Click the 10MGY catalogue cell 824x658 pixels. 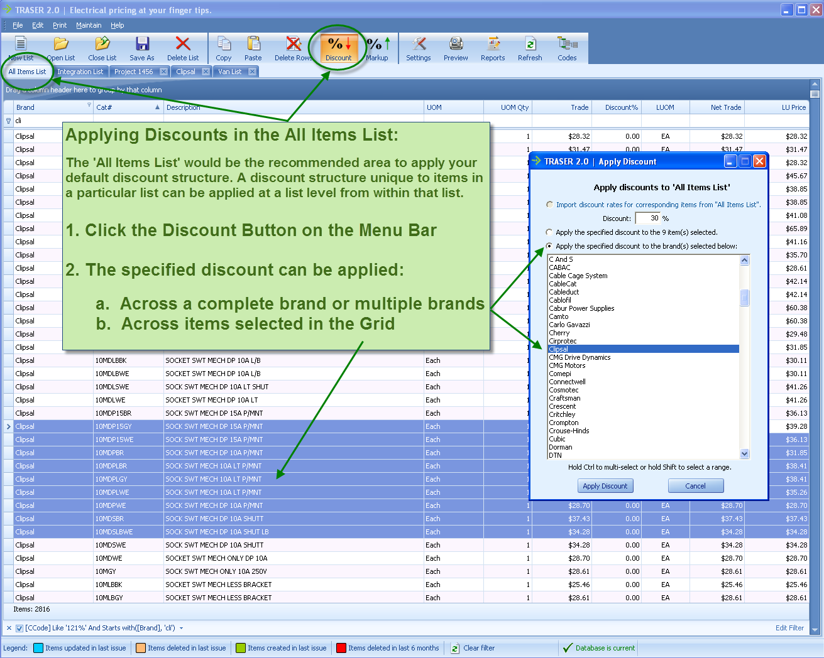128,571
